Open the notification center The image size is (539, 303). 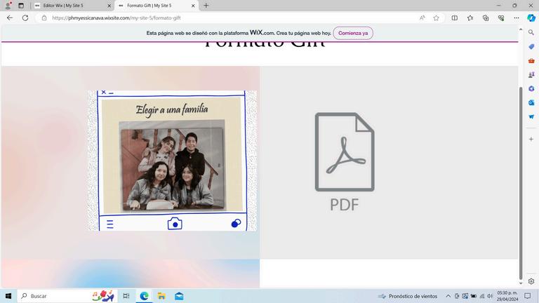(528, 296)
